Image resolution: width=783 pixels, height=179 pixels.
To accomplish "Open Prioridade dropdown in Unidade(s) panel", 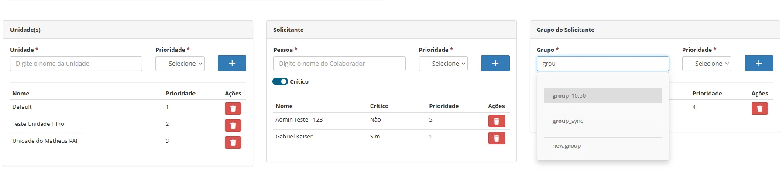I will coord(180,64).
